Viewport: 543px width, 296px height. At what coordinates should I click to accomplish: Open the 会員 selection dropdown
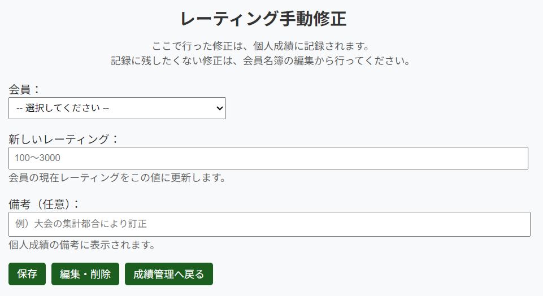pos(117,108)
